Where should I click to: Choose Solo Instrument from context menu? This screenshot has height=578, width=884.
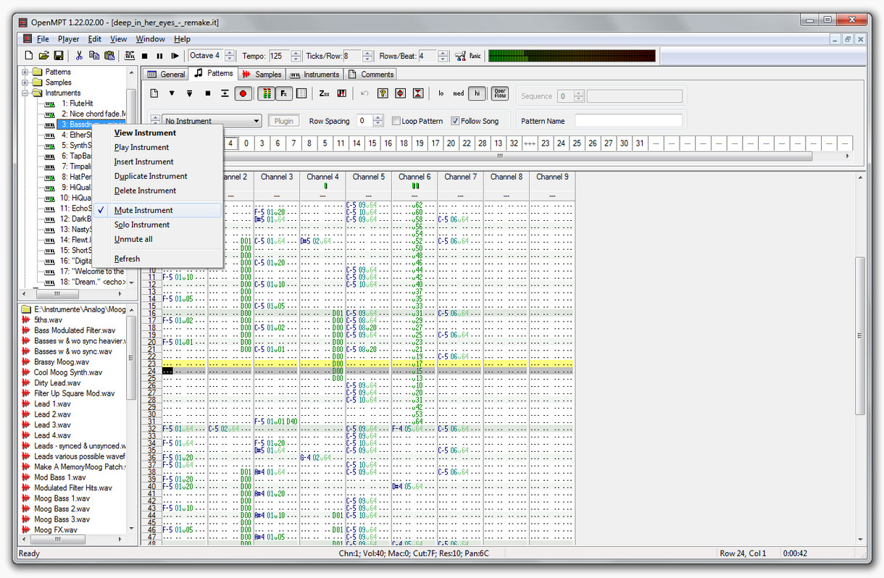click(157, 225)
